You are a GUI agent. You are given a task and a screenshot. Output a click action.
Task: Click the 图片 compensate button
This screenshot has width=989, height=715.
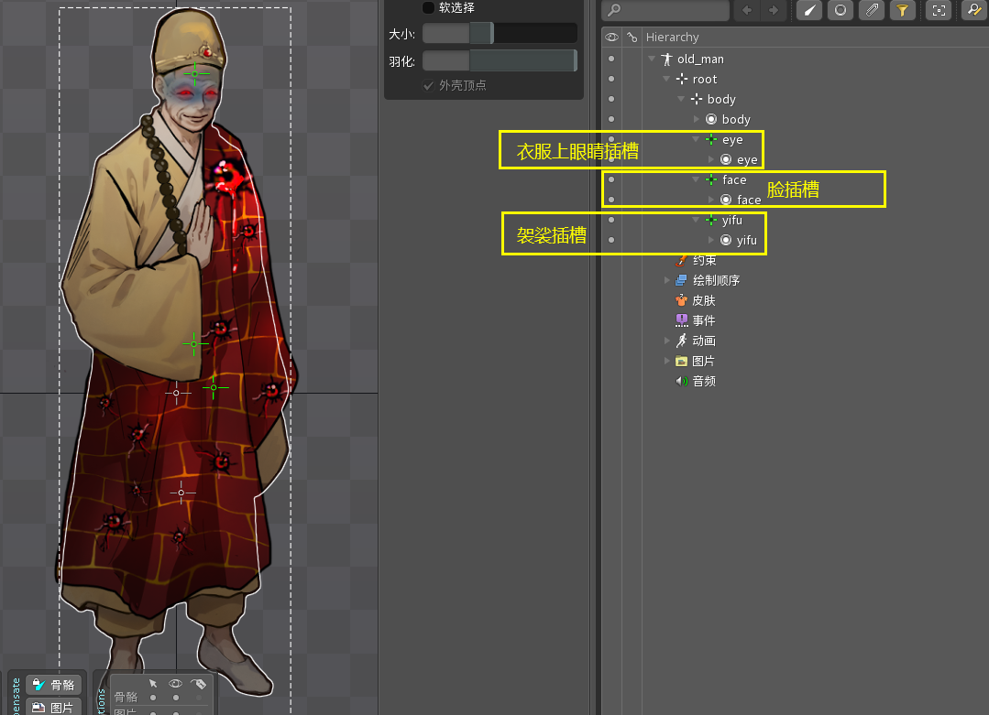click(x=53, y=707)
